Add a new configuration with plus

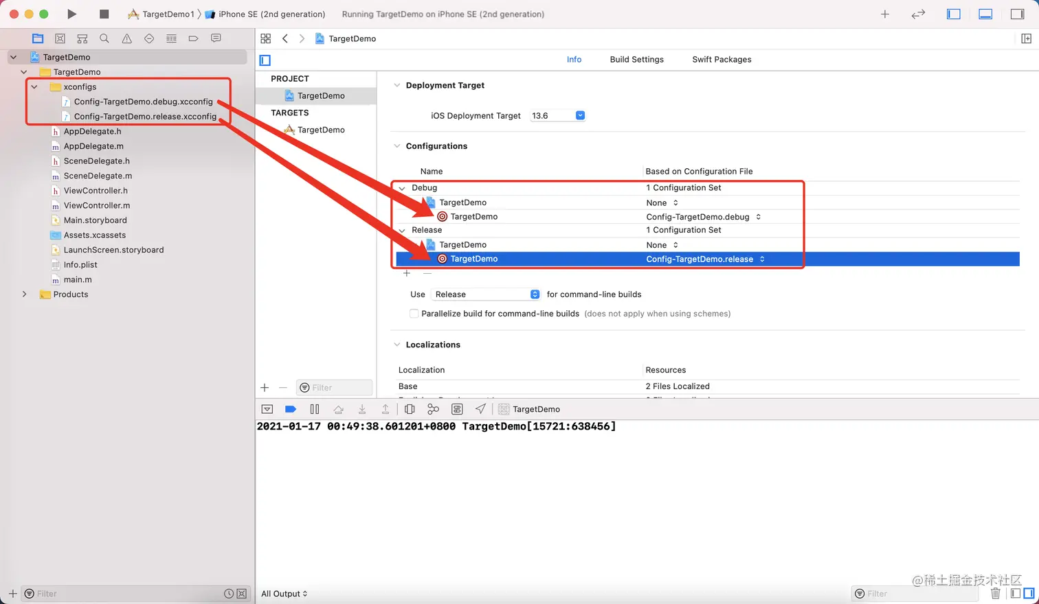(407, 273)
